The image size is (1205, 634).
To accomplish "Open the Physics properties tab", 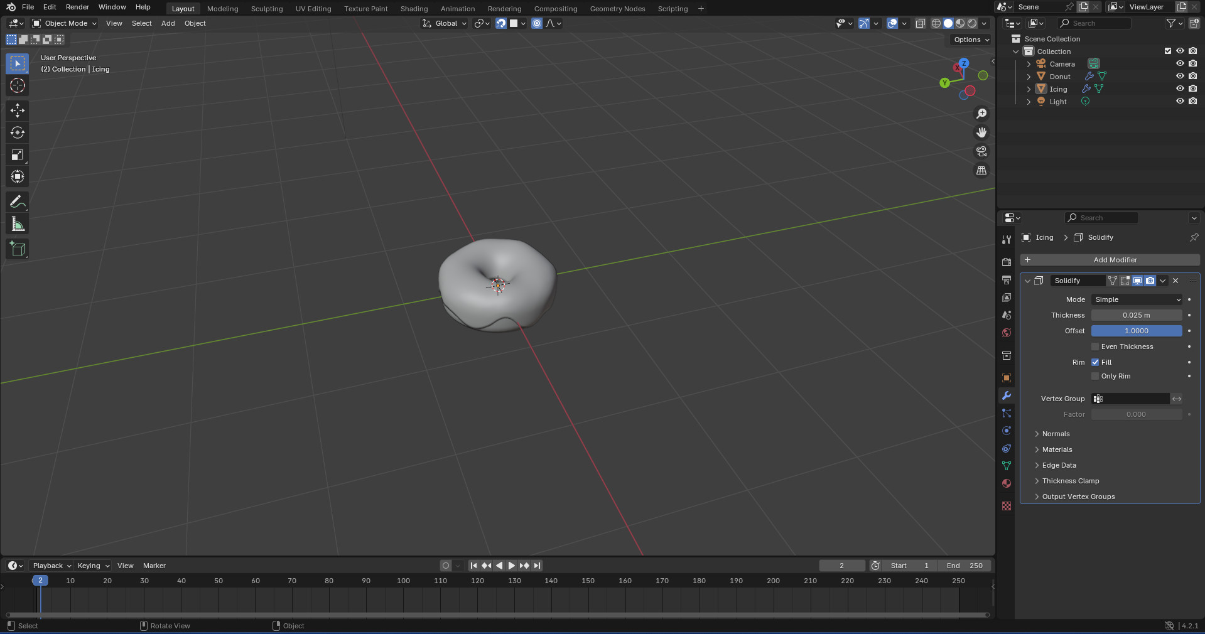I will [x=1007, y=431].
